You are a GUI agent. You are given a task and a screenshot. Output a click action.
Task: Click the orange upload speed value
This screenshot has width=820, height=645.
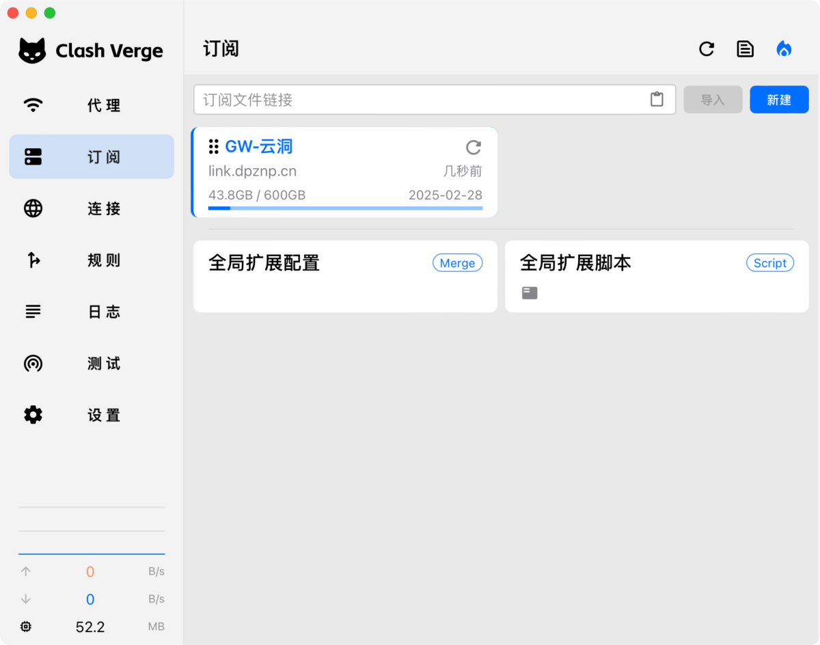[90, 572]
